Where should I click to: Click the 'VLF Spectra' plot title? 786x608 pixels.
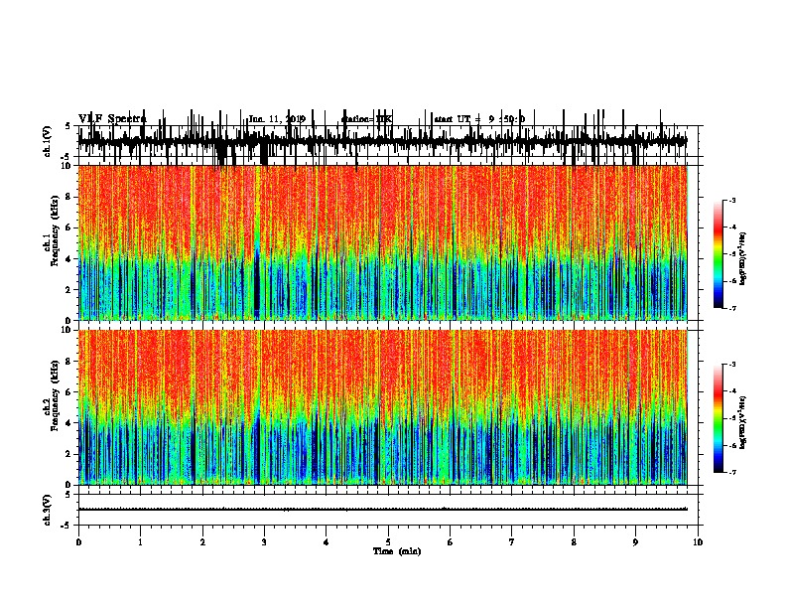[x=112, y=119]
